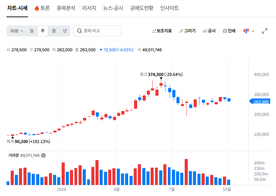Select the 년 (yearly) period
Viewport: 276px width, 196px height.
[65, 31]
